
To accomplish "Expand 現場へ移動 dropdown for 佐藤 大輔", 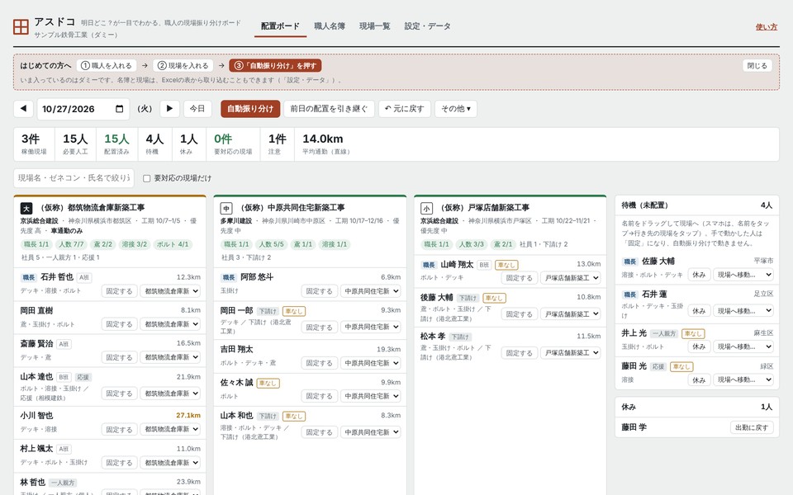I will click(x=743, y=275).
